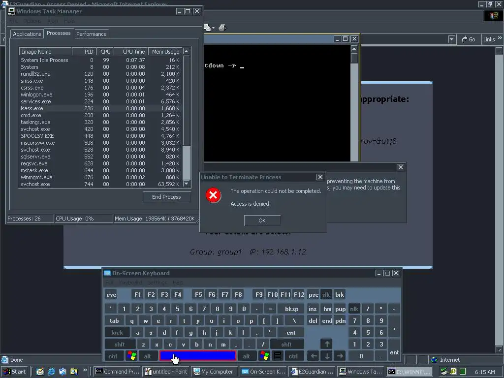504x378 pixels.
Task: Click the On-Screen Keyboard title bar icon
Action: (x=107, y=273)
